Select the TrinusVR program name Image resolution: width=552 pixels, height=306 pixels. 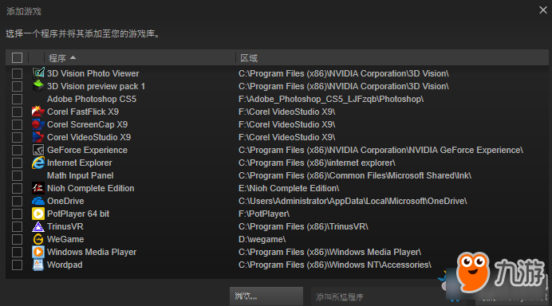pos(65,226)
